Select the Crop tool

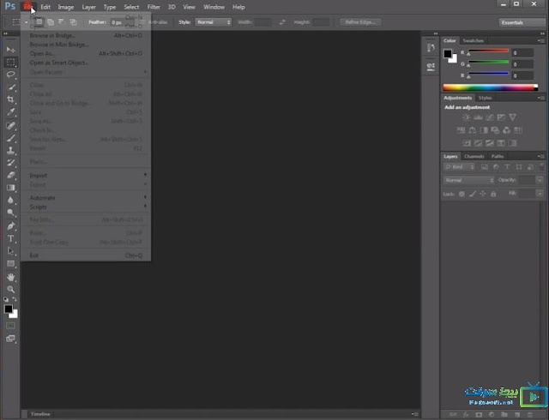pos(11,99)
